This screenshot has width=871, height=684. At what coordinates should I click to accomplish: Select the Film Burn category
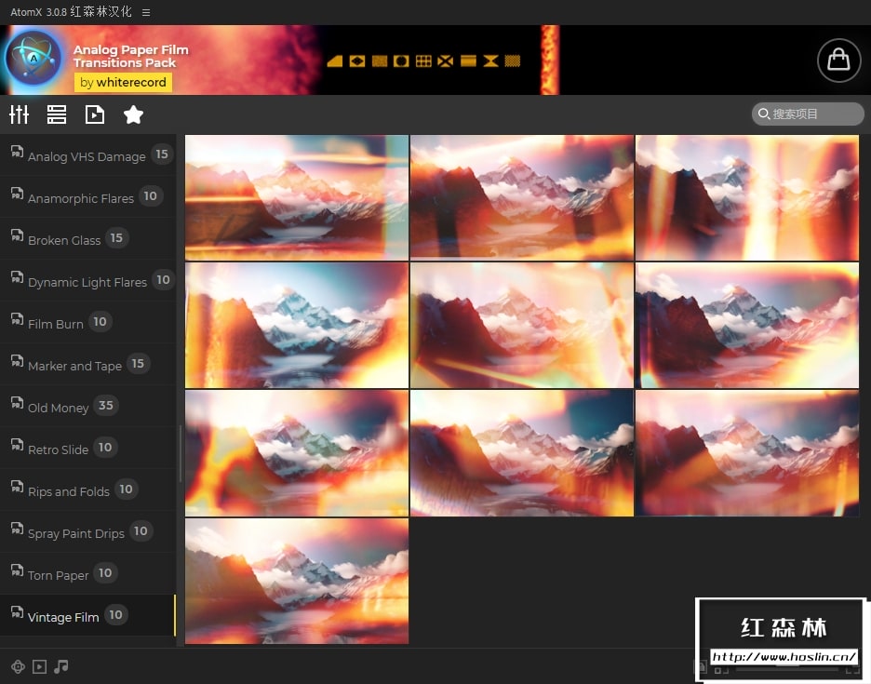point(87,322)
